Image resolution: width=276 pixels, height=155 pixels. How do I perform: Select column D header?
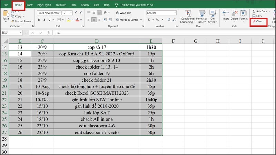[97, 41]
